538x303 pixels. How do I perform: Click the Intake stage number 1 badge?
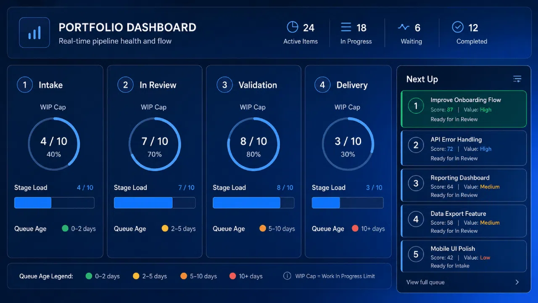25,85
